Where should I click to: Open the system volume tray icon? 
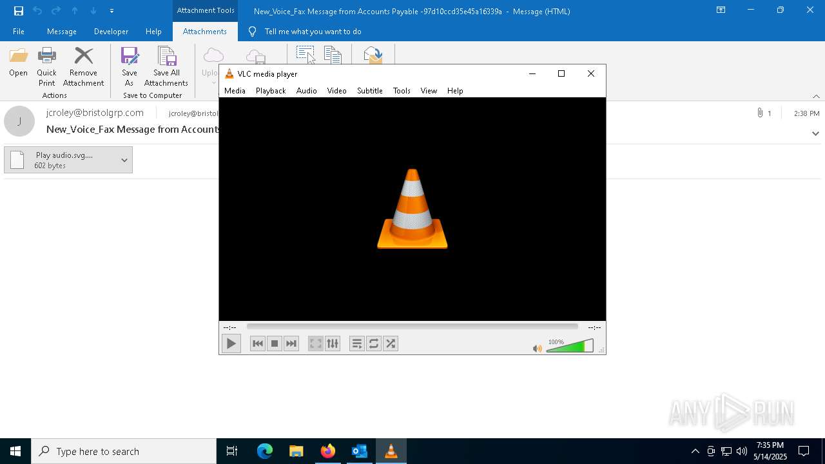[742, 451]
